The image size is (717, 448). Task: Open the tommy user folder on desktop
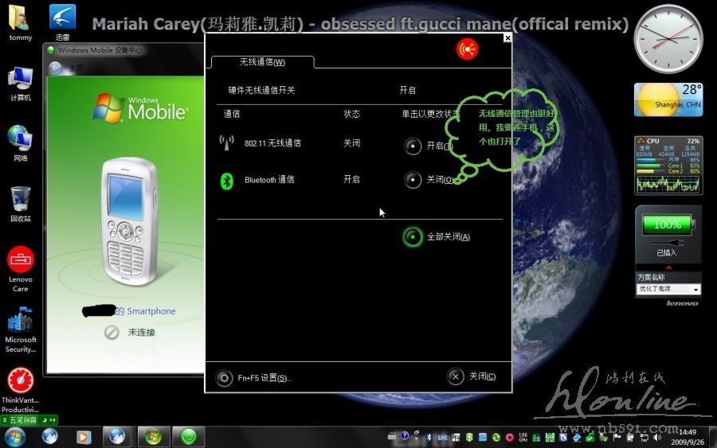[x=20, y=22]
